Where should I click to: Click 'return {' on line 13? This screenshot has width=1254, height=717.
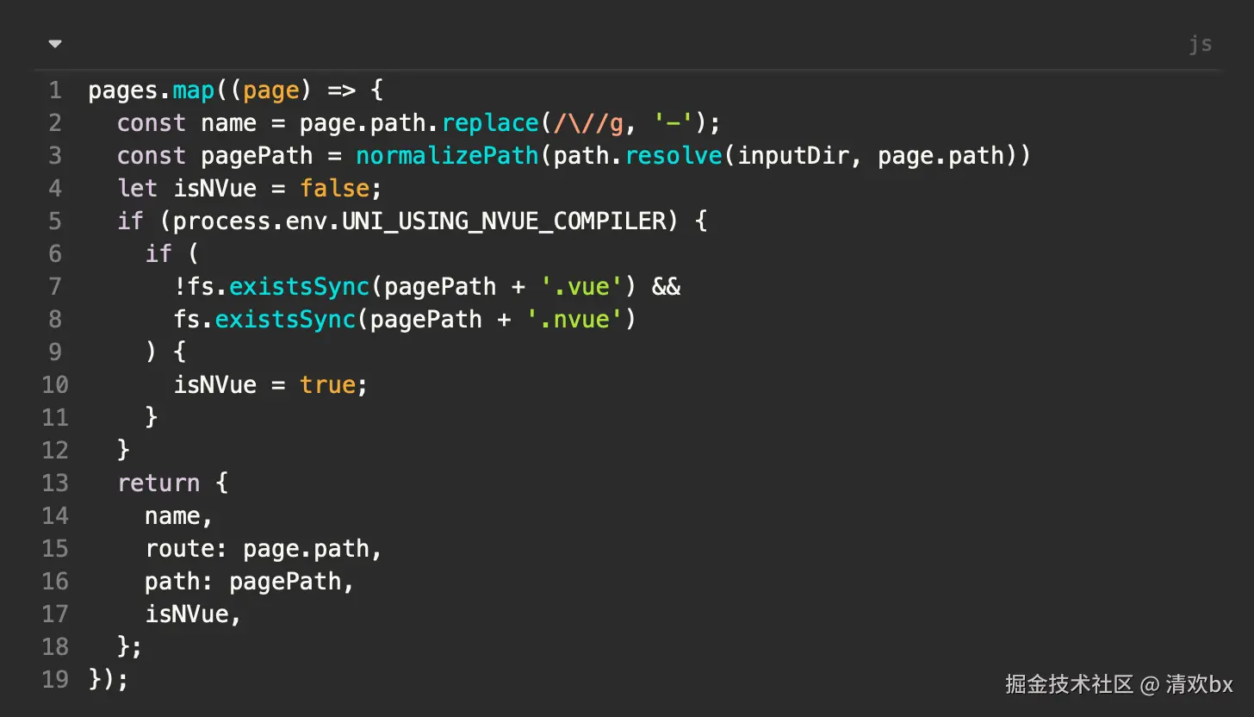point(172,483)
